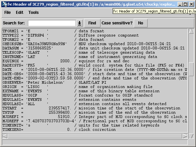Click the vertical scrollbar down arrow

click(x=191, y=136)
